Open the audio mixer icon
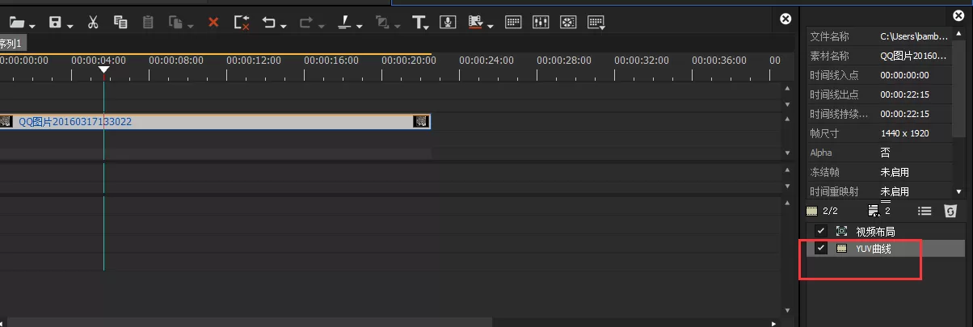This screenshot has height=327, width=973. (x=541, y=23)
